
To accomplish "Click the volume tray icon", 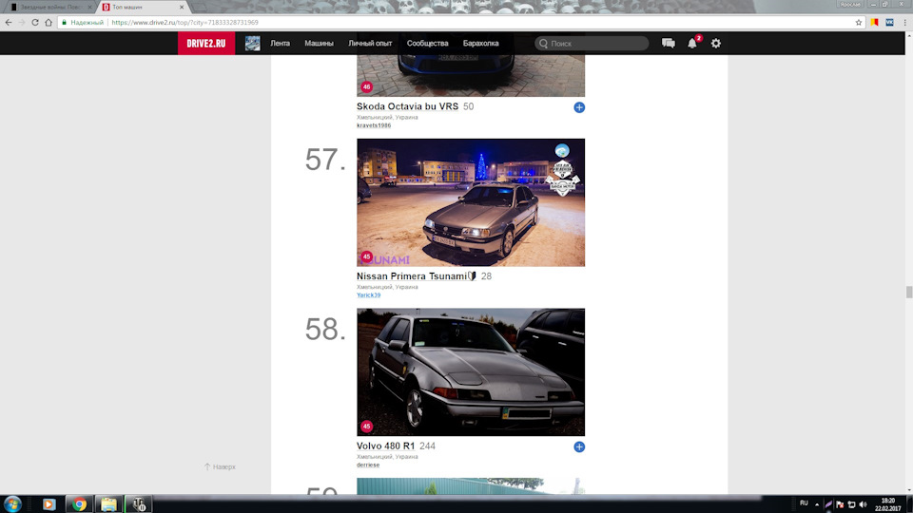I will tap(863, 504).
